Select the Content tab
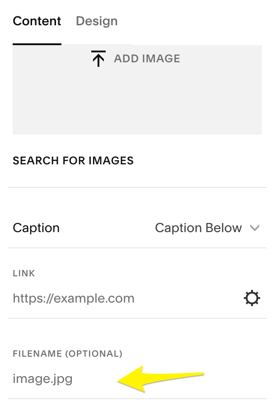 coord(37,21)
